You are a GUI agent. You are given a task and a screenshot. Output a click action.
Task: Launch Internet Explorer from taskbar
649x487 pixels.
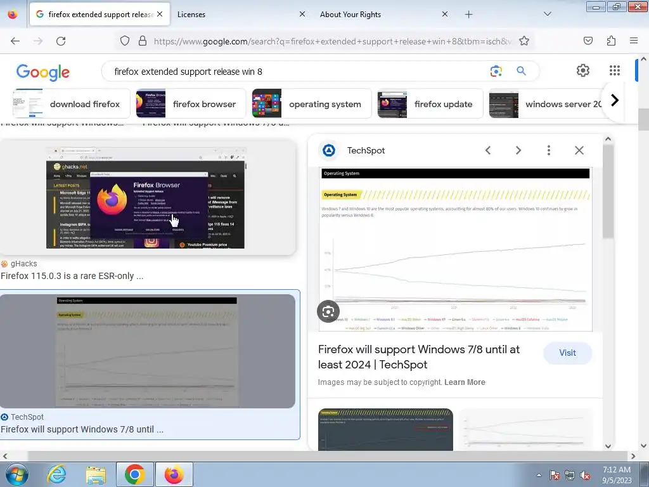click(x=56, y=474)
